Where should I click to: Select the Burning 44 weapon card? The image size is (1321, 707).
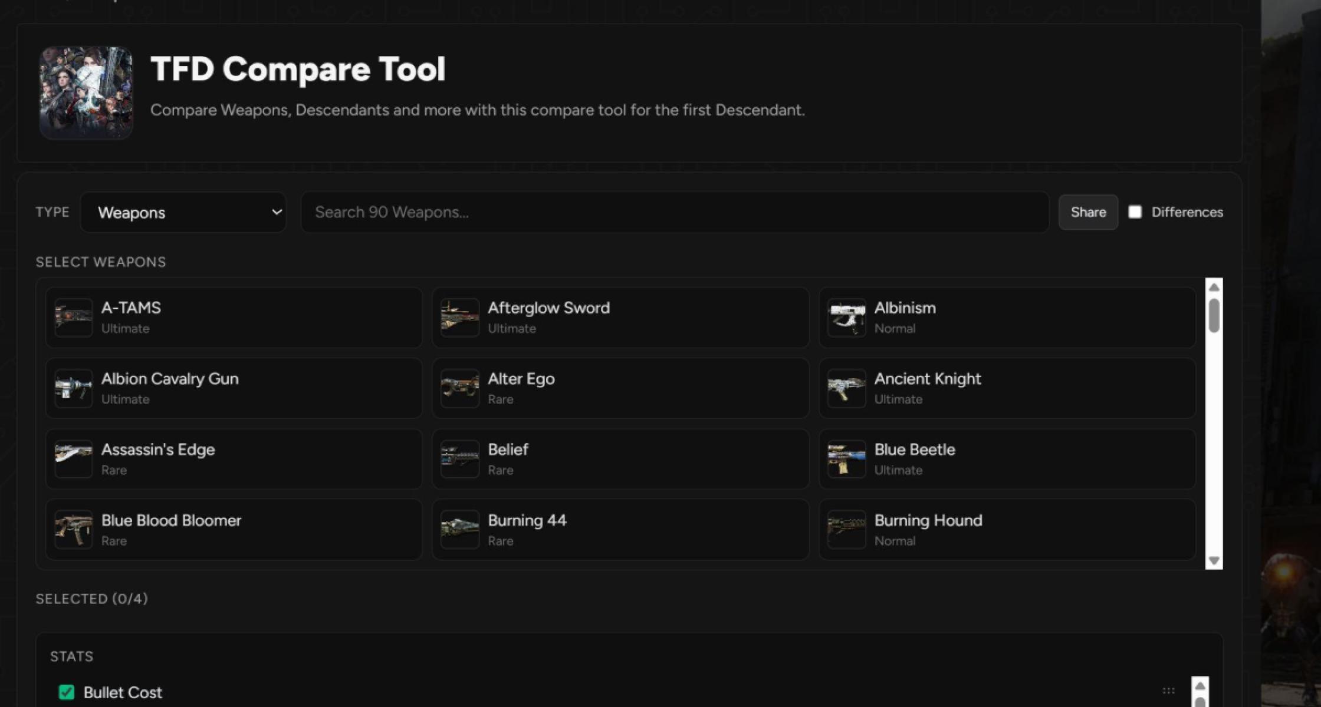pyautogui.click(x=620, y=529)
